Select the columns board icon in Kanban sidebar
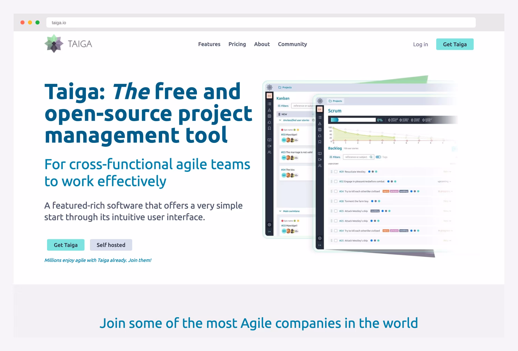 [x=269, y=116]
